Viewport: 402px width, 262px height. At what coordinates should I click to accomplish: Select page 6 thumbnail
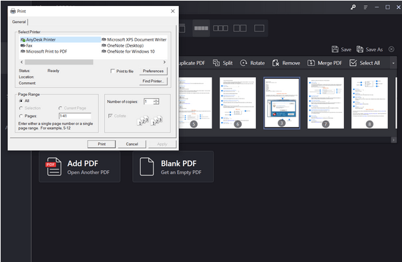(238, 103)
